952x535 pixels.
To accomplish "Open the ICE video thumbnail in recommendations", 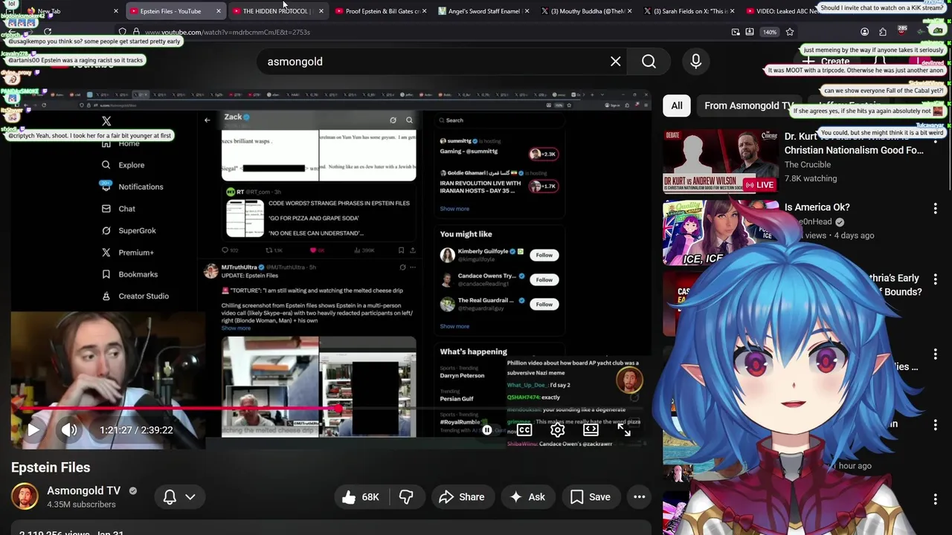I will (721, 233).
